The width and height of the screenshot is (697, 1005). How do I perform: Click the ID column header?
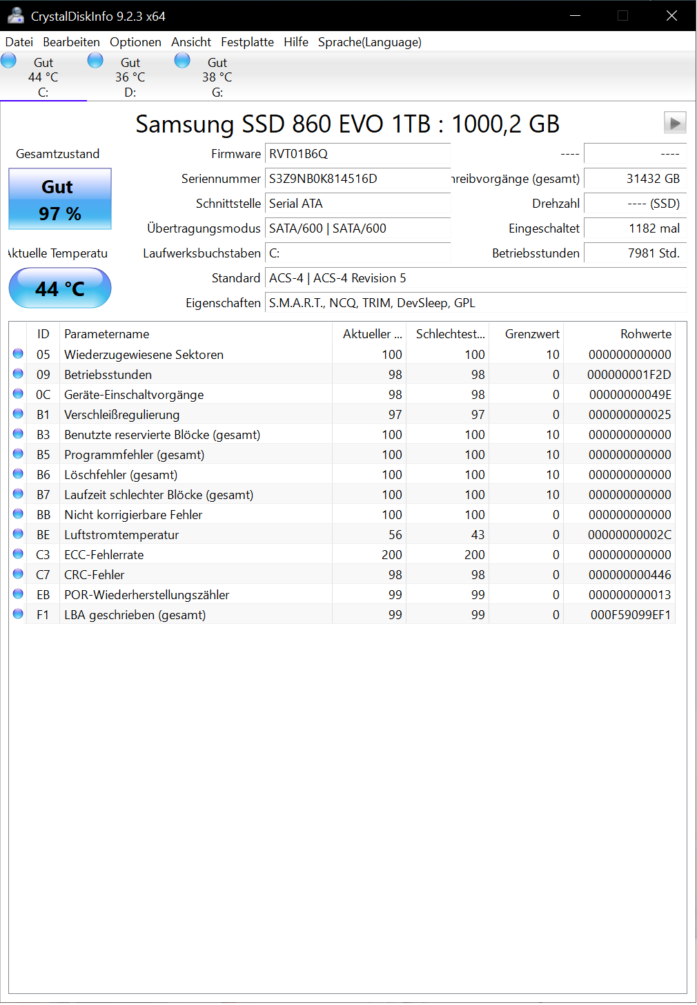pos(43,333)
